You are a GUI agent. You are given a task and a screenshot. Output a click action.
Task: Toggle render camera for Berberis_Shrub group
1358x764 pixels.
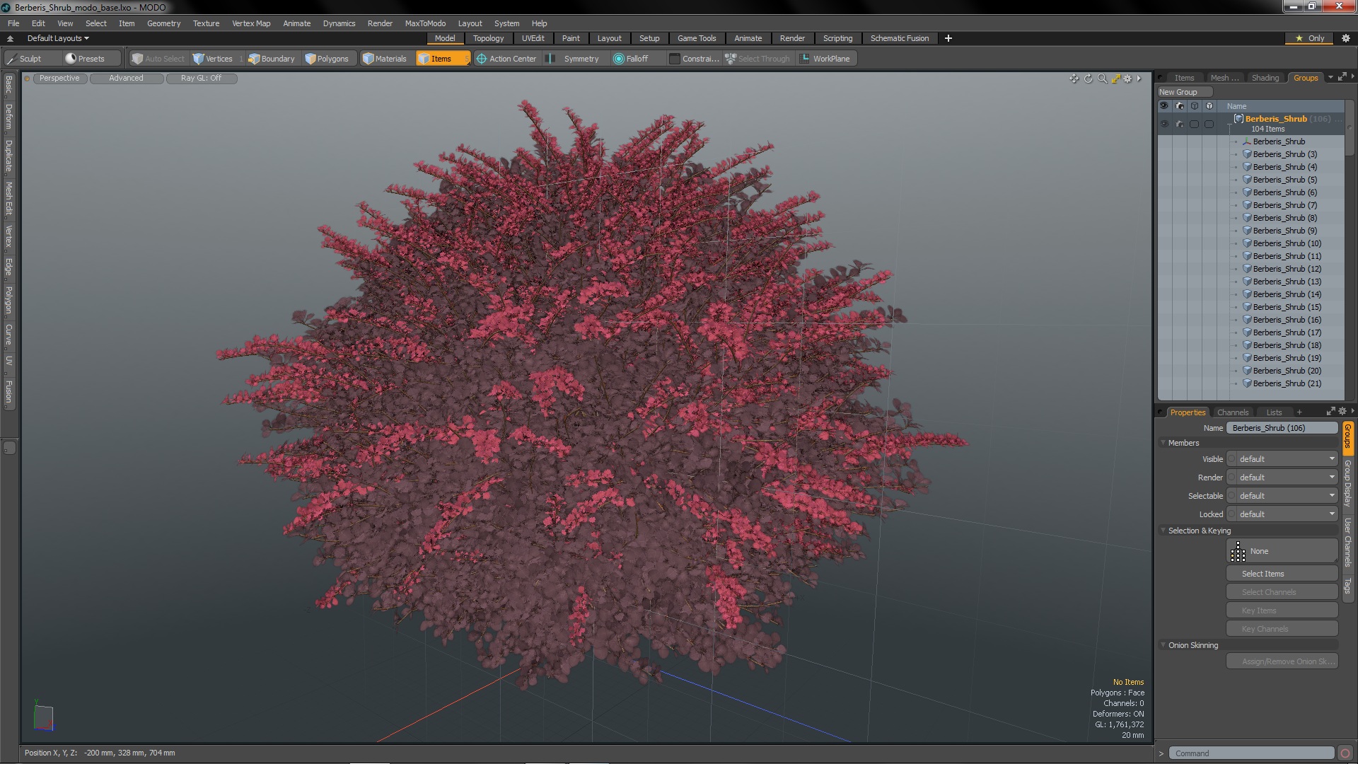(1179, 124)
